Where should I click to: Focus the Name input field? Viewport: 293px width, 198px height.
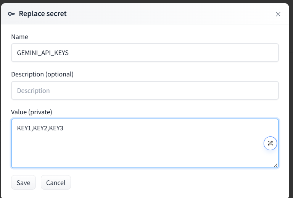click(x=145, y=53)
